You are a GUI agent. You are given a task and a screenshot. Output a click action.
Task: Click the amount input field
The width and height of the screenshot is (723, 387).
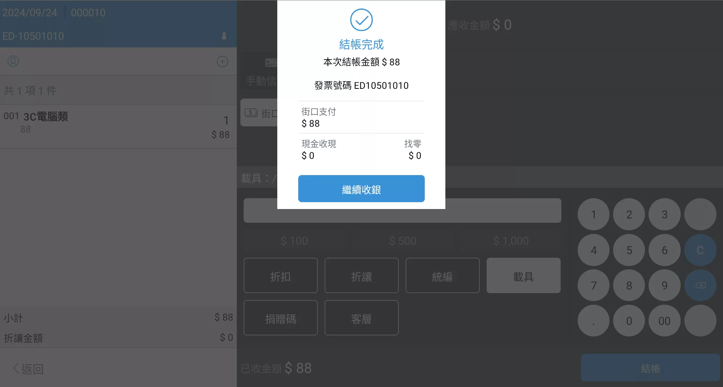(402, 210)
